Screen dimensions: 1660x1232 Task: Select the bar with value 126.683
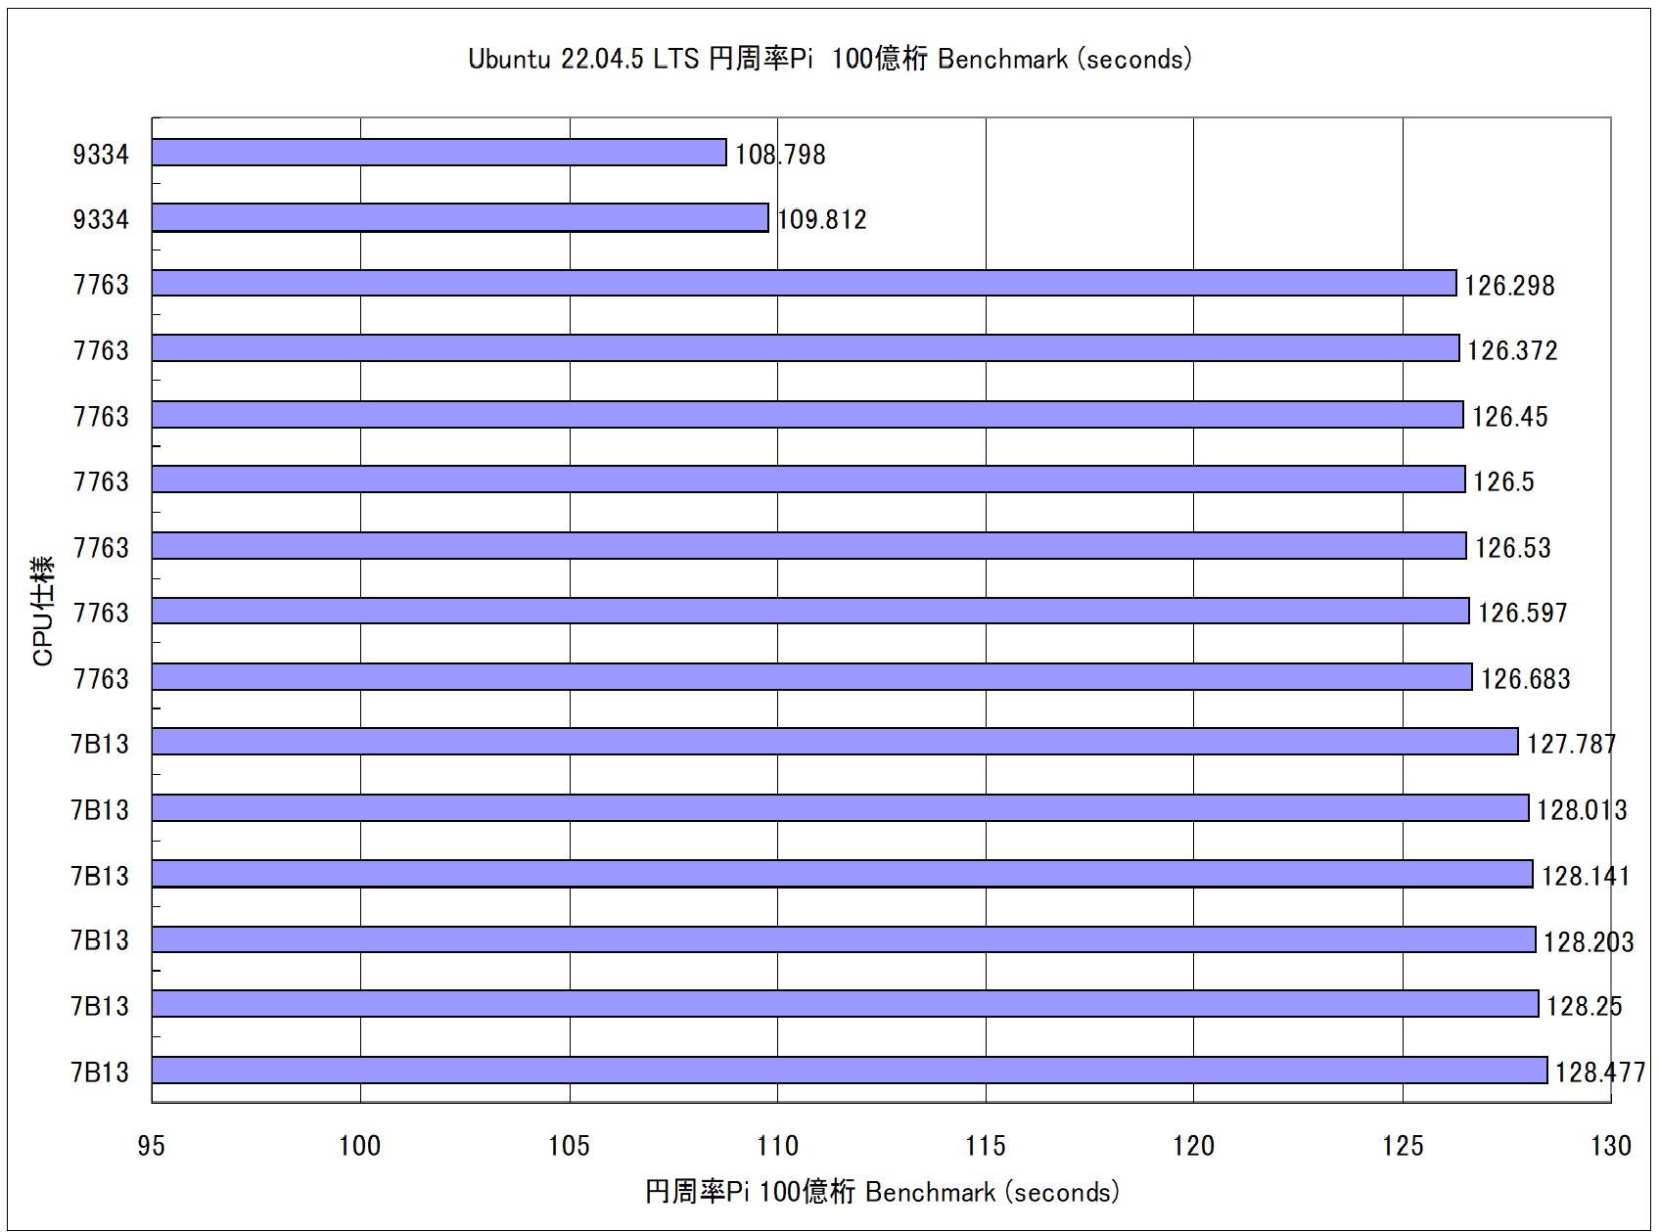click(x=811, y=677)
